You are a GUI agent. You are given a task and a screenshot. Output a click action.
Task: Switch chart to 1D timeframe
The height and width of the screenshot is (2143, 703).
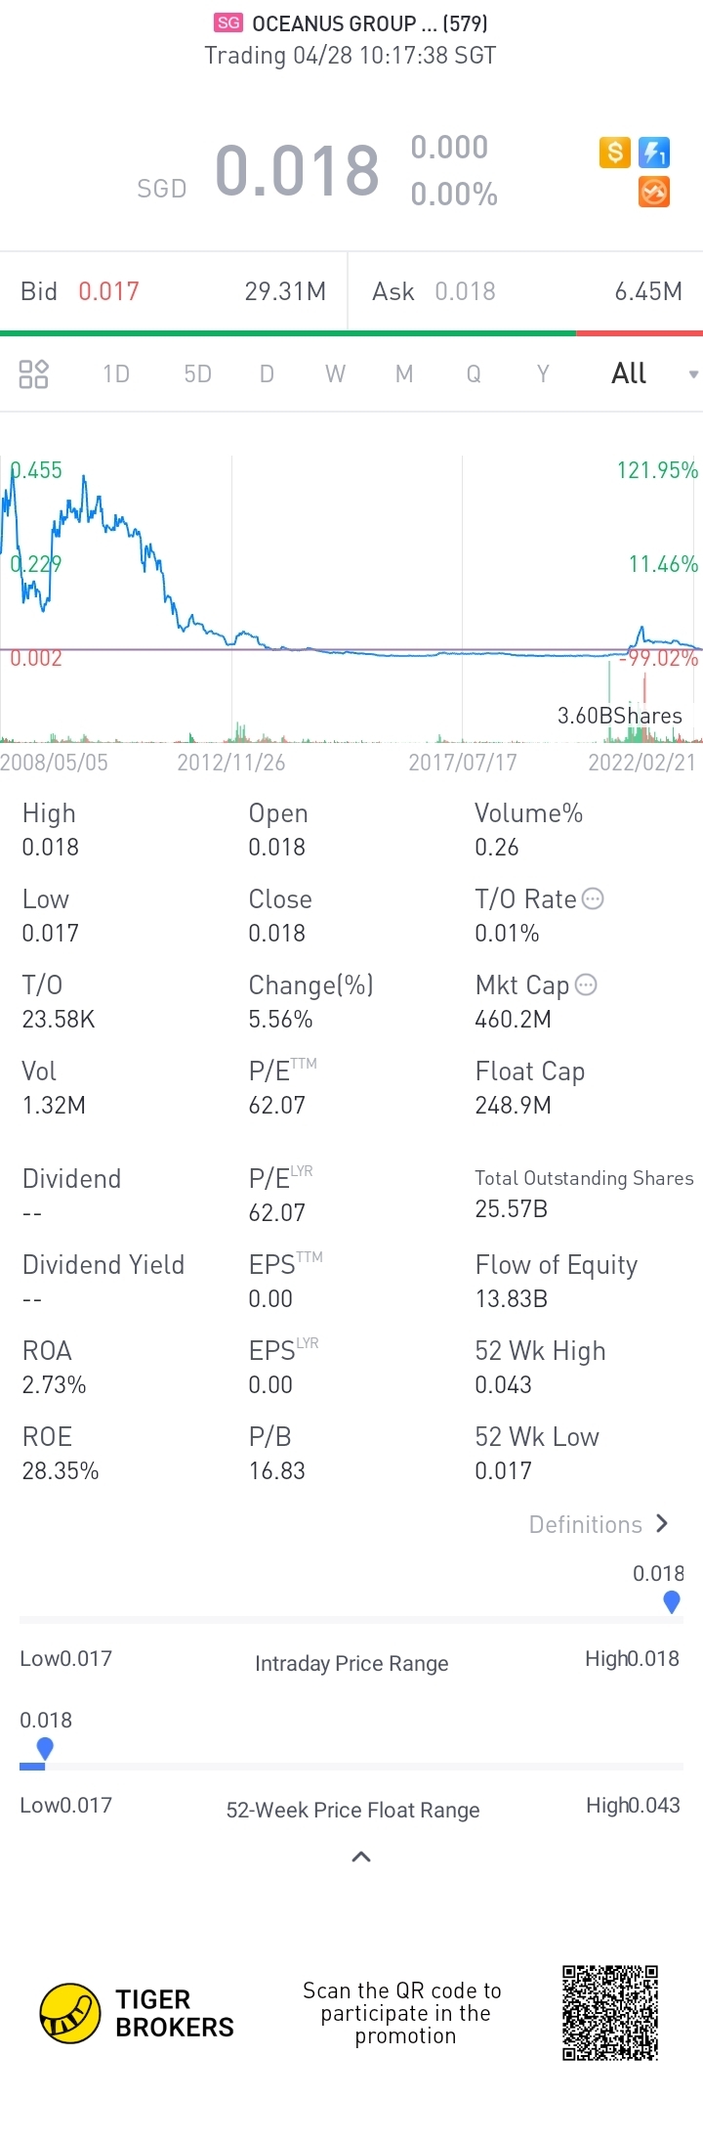pos(116,373)
